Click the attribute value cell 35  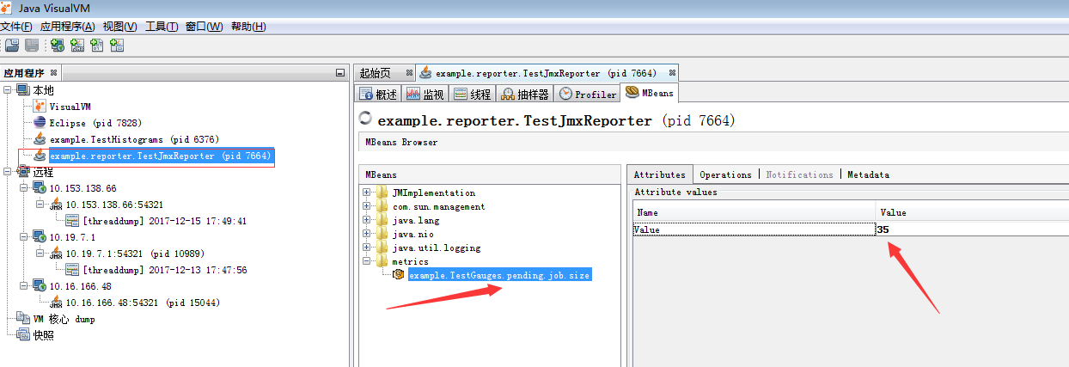(x=971, y=229)
